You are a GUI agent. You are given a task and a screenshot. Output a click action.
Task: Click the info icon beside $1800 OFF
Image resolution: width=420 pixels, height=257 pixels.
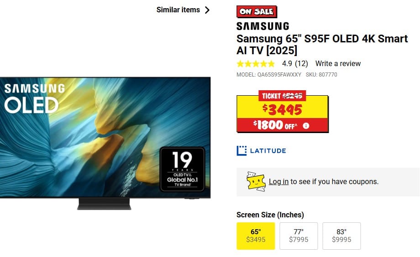(x=306, y=126)
